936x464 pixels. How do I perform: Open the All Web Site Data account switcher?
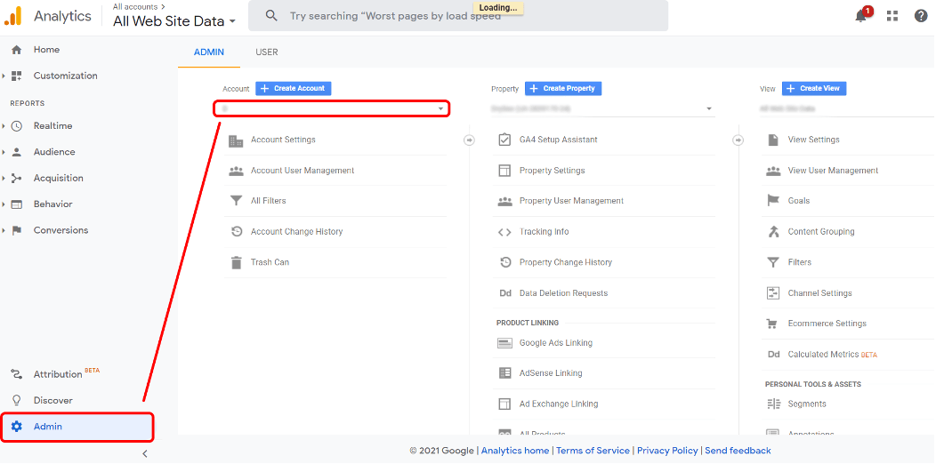point(174,21)
